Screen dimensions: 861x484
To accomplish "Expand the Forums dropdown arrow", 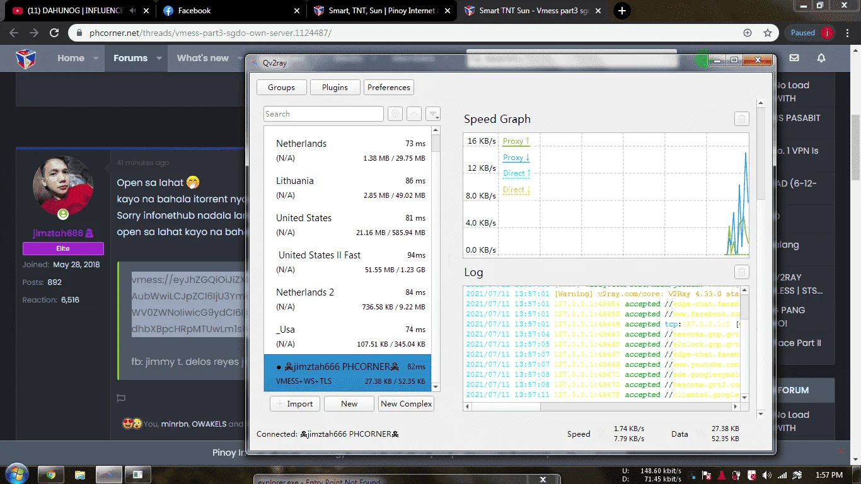I will coord(159,58).
